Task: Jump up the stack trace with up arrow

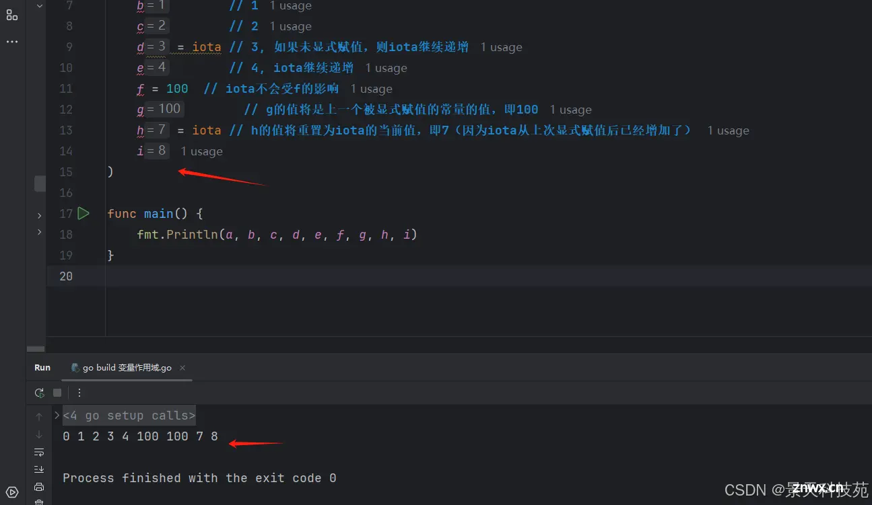Action: pos(39,417)
